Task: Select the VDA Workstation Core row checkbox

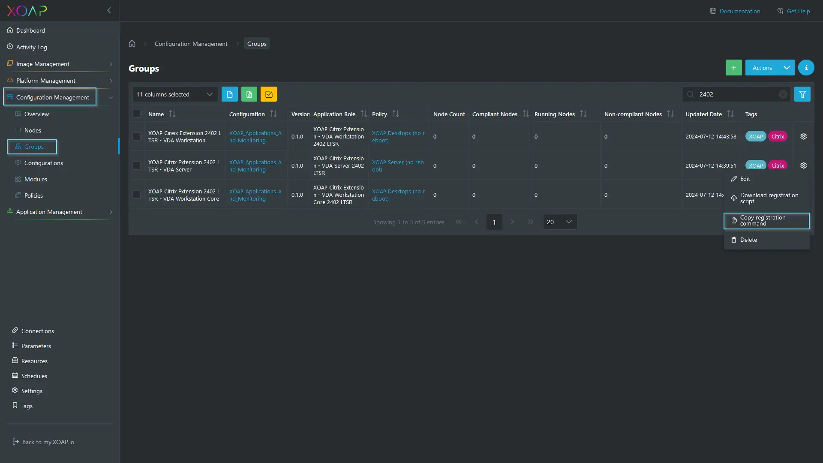Action: [137, 195]
